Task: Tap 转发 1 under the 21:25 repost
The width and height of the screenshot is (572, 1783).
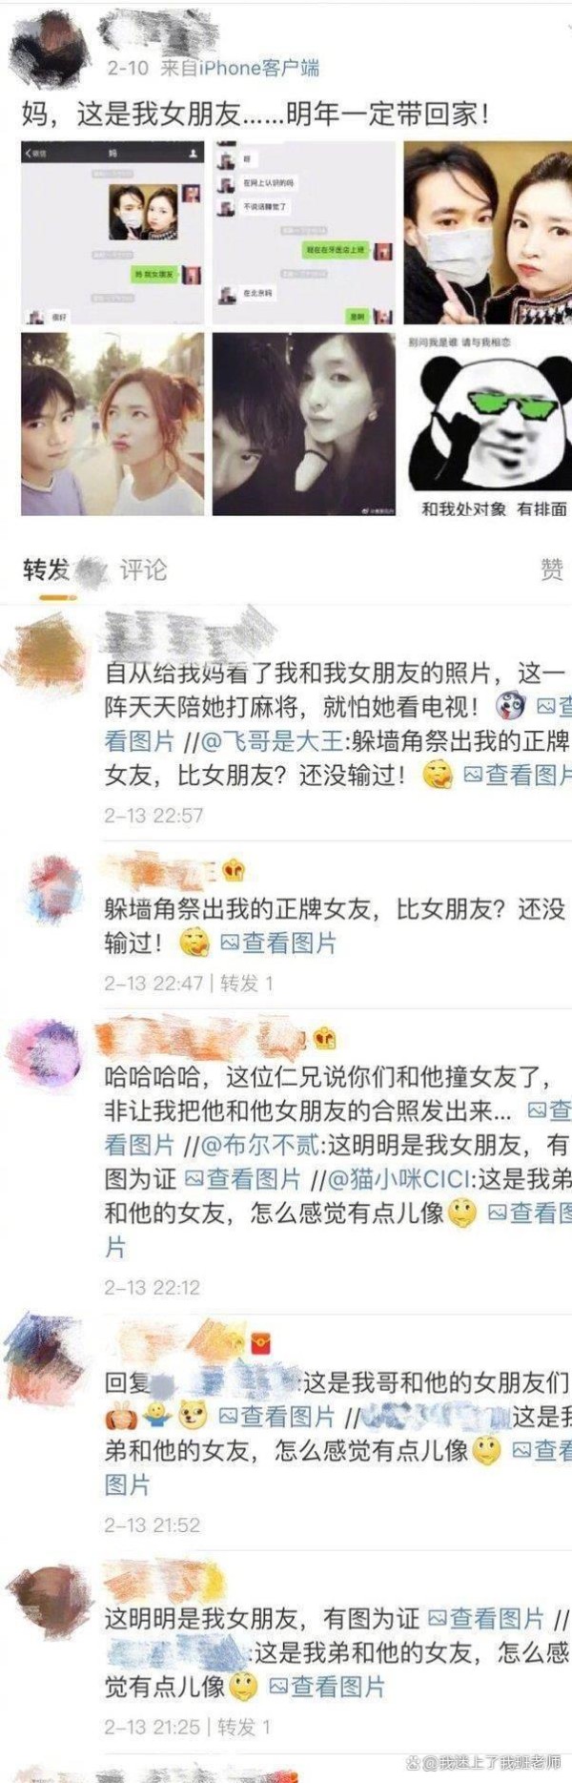Action: click(x=244, y=1727)
